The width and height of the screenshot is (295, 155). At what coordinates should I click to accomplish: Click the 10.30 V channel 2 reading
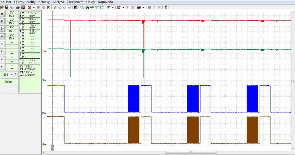click(32, 19)
